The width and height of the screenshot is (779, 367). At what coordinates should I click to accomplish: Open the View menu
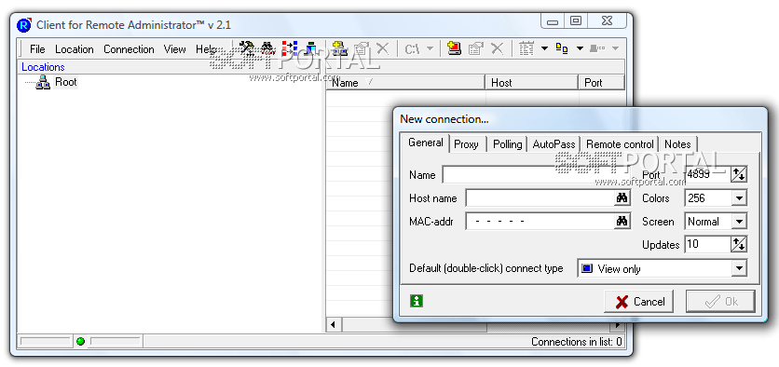coord(175,49)
